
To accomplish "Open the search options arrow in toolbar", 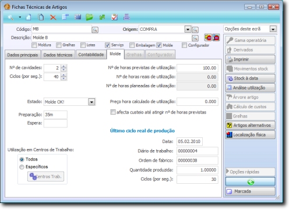I will 20,17.
